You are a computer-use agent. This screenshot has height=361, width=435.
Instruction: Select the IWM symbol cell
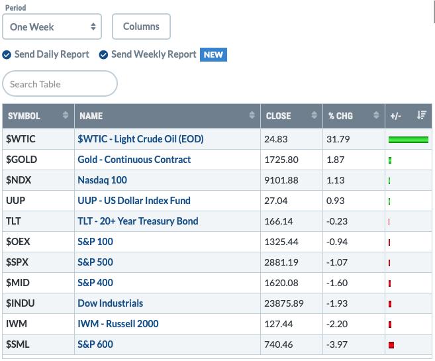[38, 324]
